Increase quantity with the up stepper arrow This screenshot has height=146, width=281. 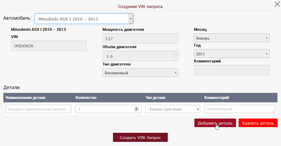click(136, 108)
